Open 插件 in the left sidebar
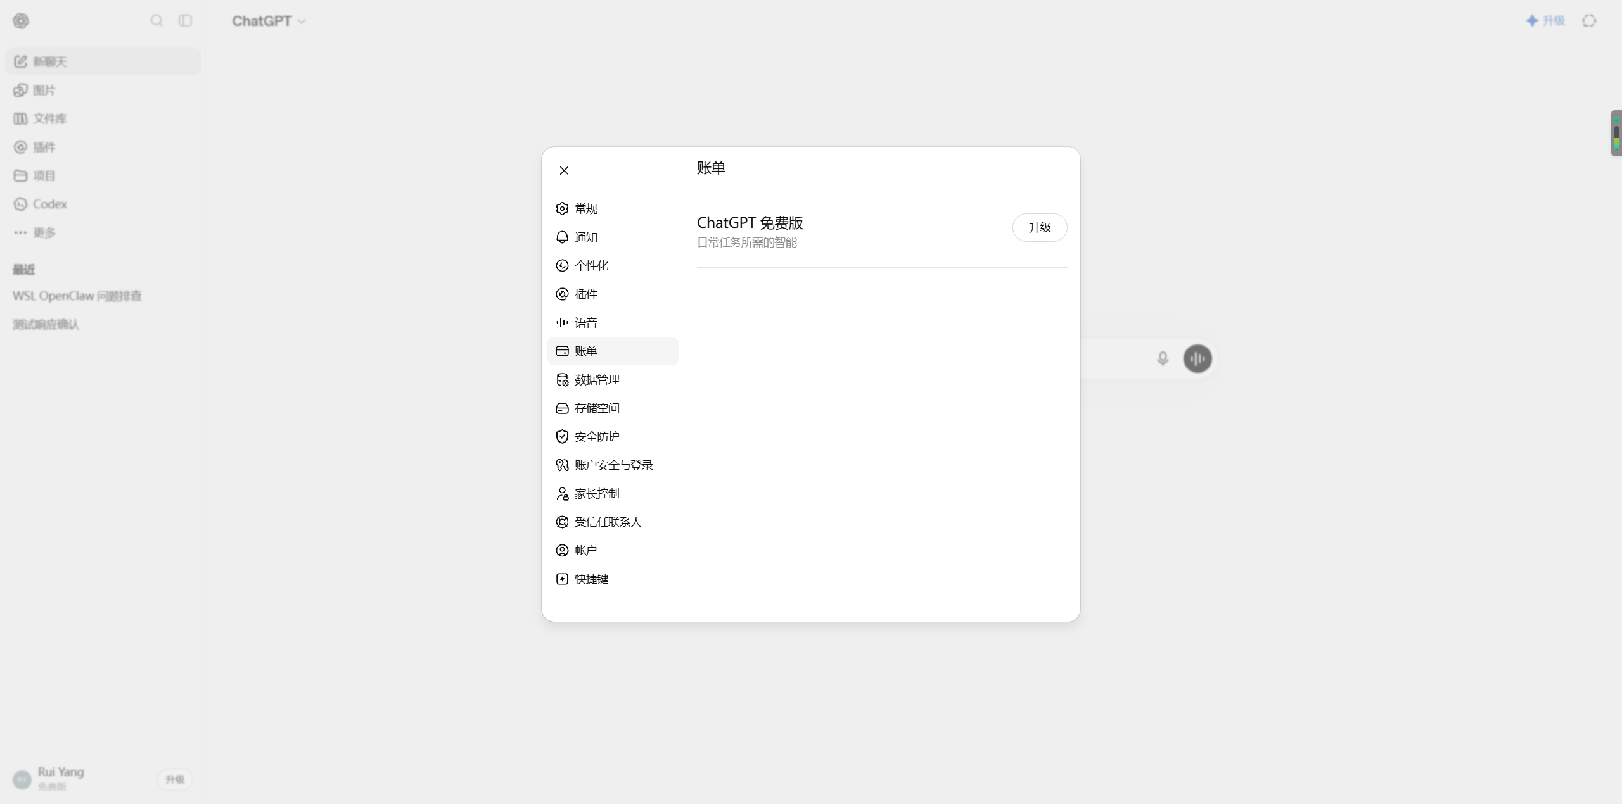1622x804 pixels. pyautogui.click(x=103, y=147)
